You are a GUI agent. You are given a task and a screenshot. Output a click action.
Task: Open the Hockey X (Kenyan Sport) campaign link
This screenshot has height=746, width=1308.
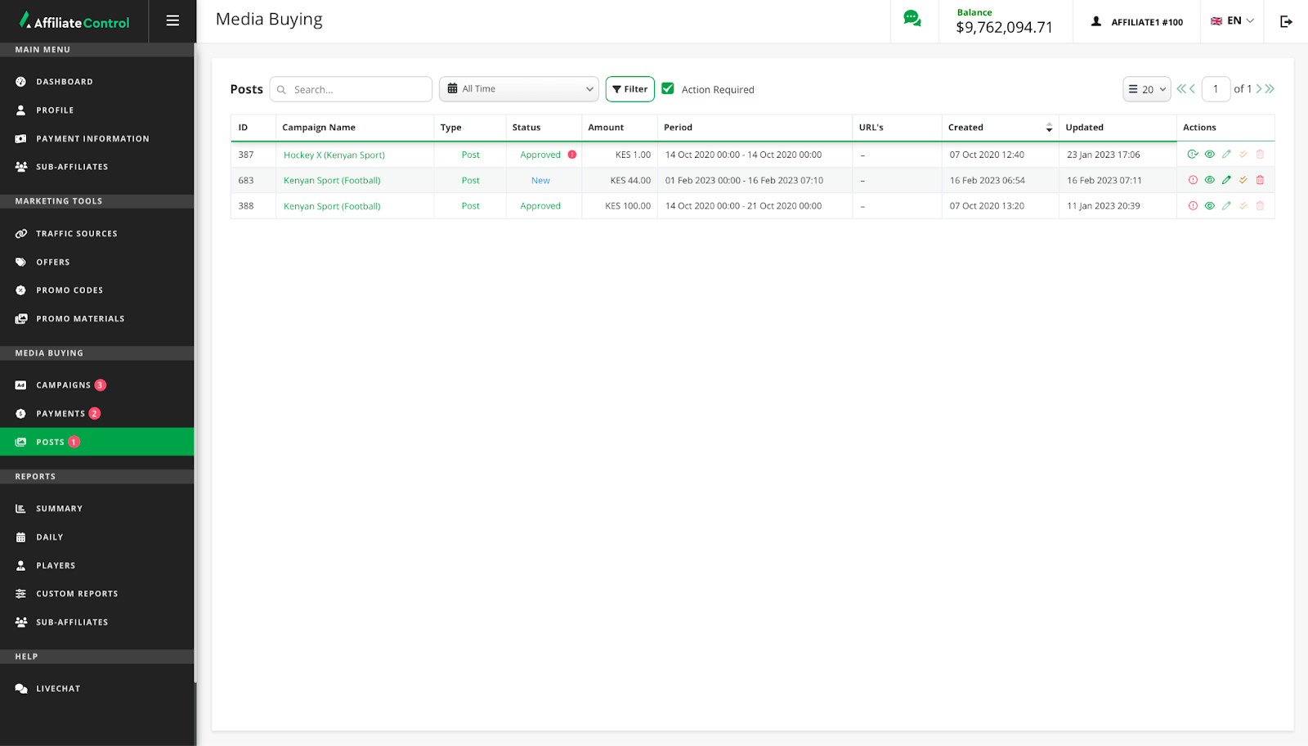point(334,155)
